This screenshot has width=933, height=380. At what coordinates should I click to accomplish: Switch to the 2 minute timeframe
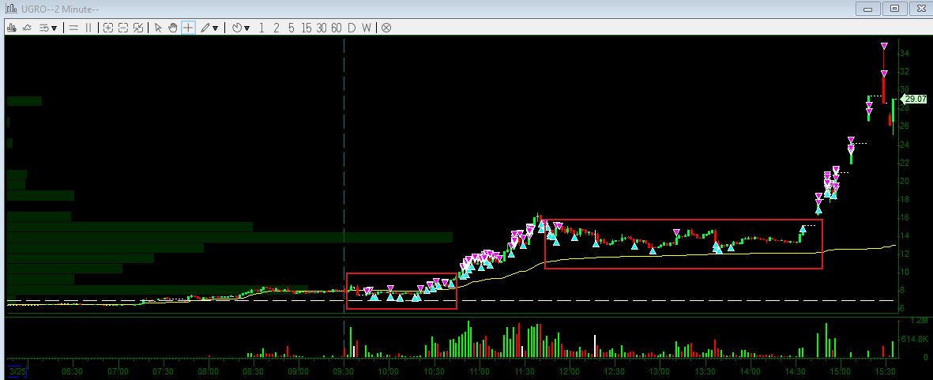276,28
